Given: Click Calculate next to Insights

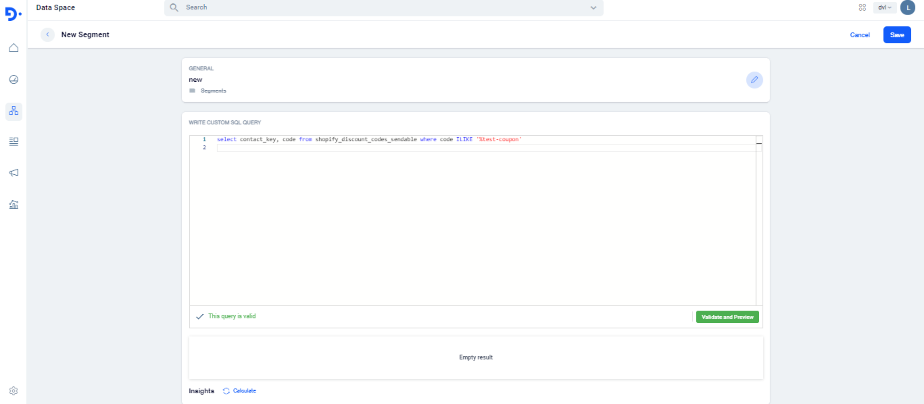Looking at the screenshot, I should point(244,391).
